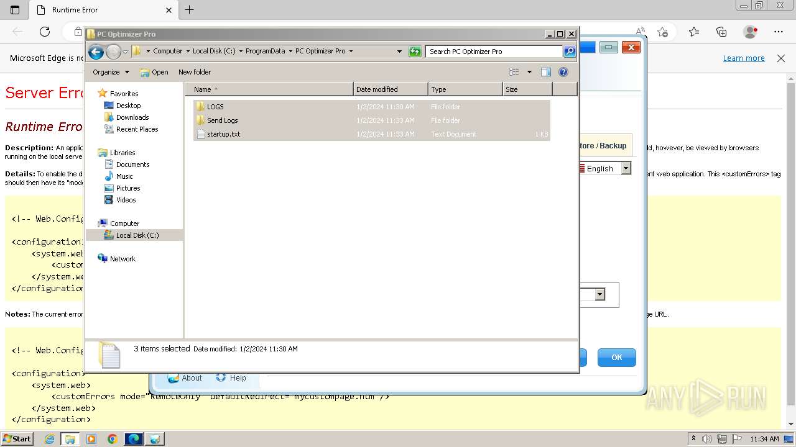Click the Edge profile avatar
The width and height of the screenshot is (796, 447).
pyautogui.click(x=751, y=32)
